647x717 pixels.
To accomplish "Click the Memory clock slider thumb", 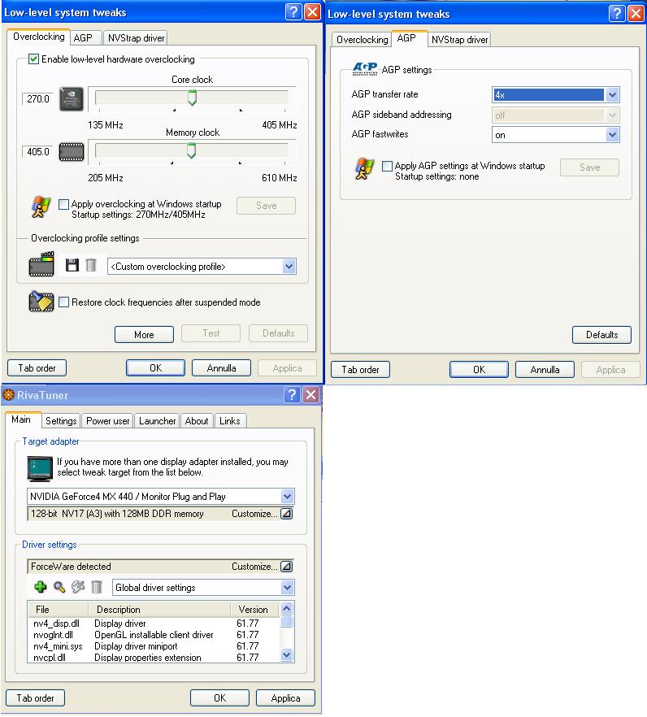I will pyautogui.click(x=192, y=150).
